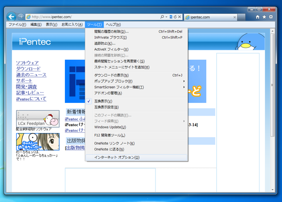Choose 互換表示設定(B) entry
282x202 pixels.
(137, 107)
